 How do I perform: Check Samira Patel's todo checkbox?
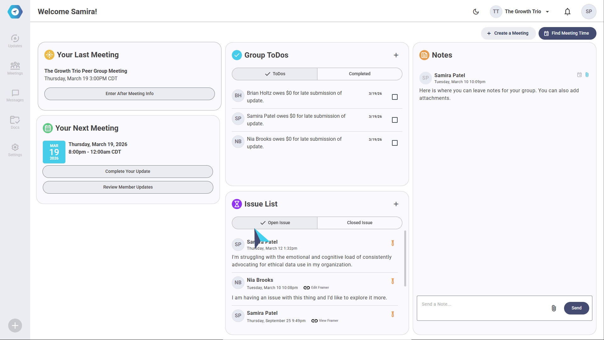coord(394,120)
